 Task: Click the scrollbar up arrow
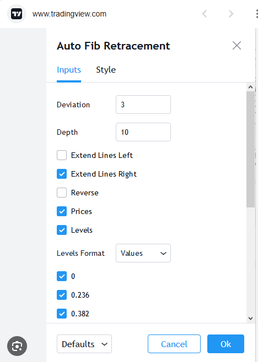pos(250,87)
